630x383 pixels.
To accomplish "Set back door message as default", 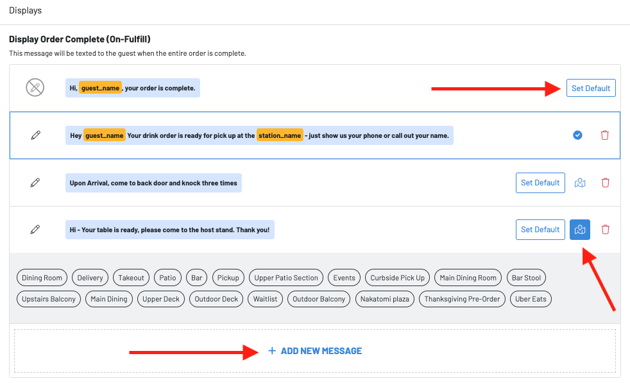I will coord(540,183).
